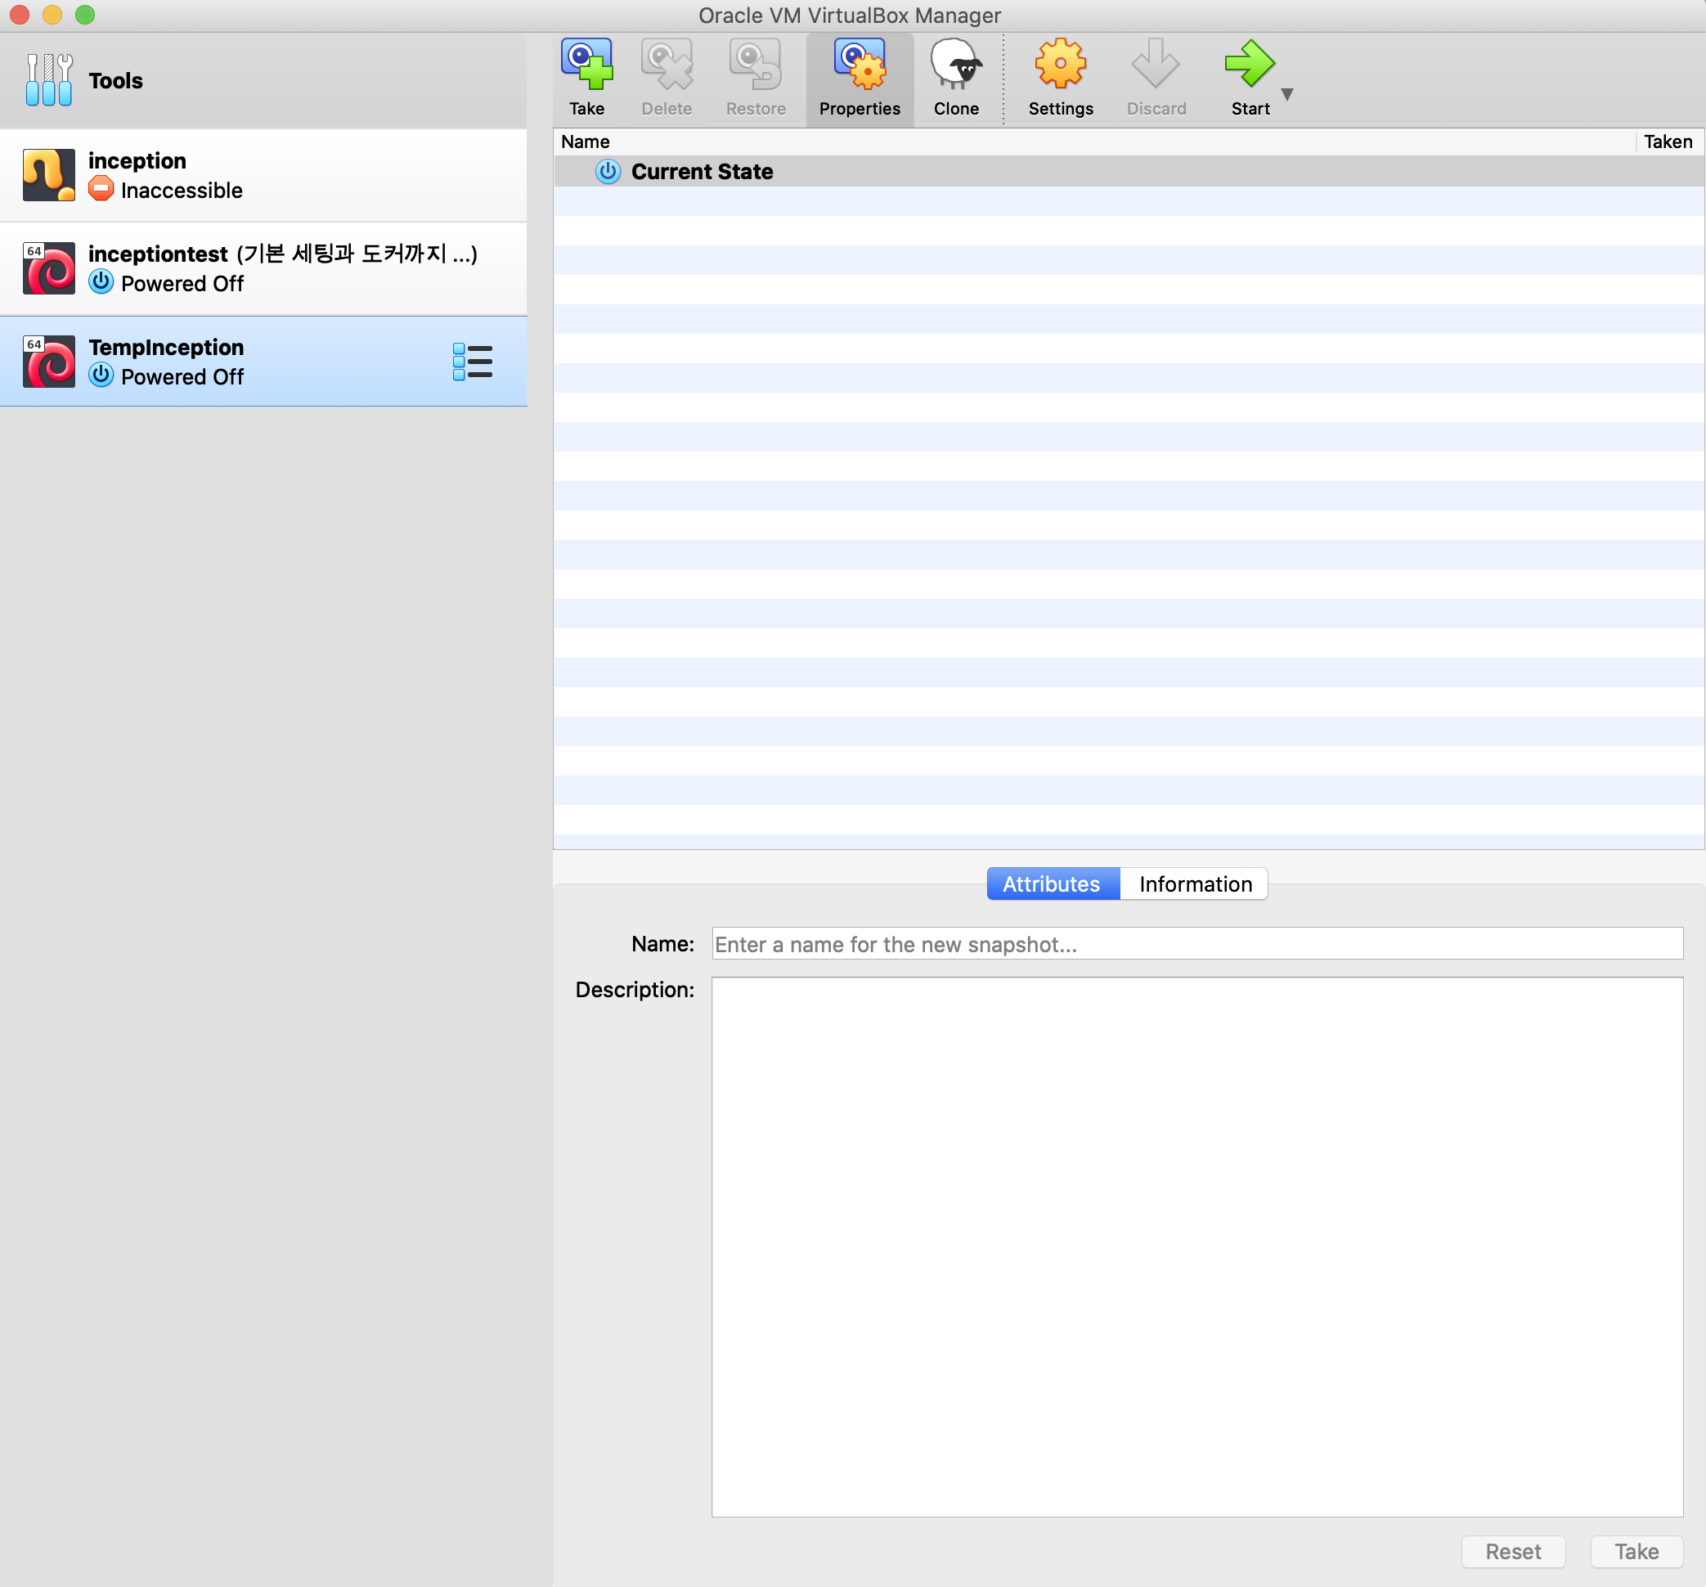The width and height of the screenshot is (1706, 1587).
Task: Click the Restore snapshot toolbar icon
Action: [x=755, y=65]
